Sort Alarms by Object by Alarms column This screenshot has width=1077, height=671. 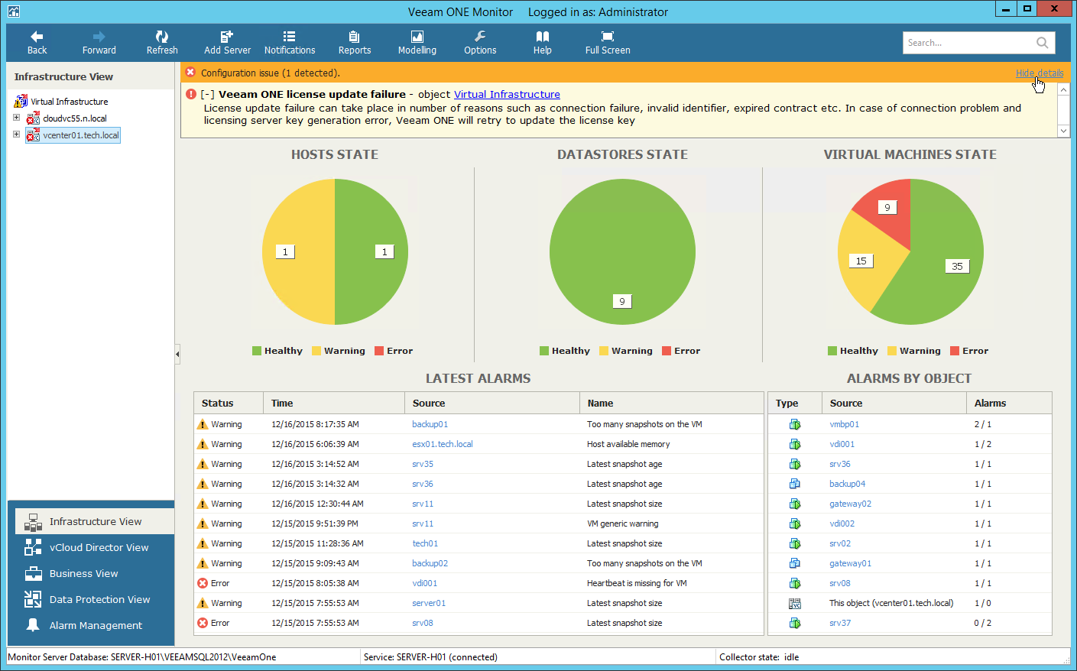pyautogui.click(x=1009, y=403)
